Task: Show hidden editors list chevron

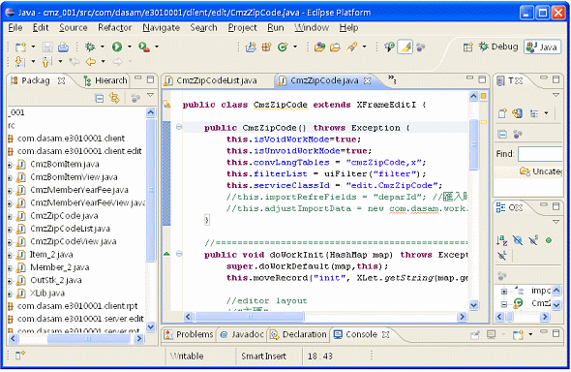Action: click(392, 79)
